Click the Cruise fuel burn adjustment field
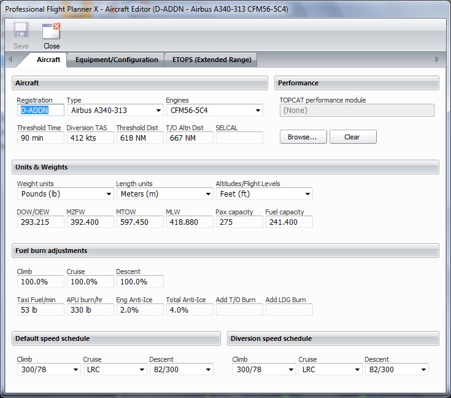This screenshot has height=398, width=451. point(90,282)
